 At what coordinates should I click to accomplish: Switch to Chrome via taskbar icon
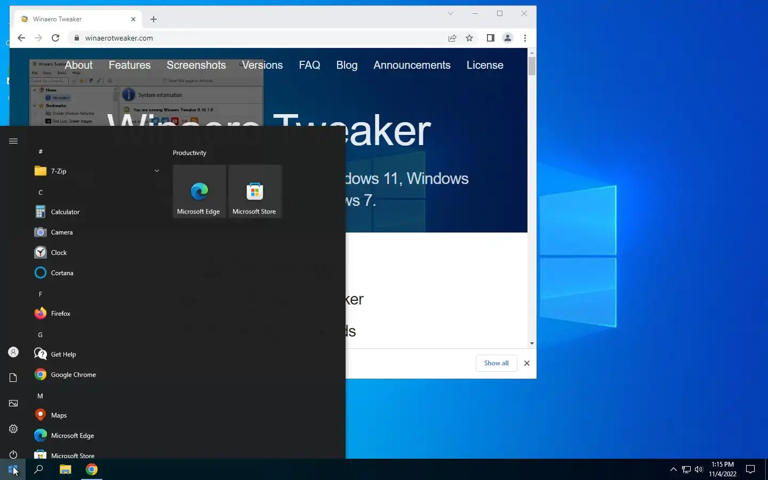pos(92,469)
